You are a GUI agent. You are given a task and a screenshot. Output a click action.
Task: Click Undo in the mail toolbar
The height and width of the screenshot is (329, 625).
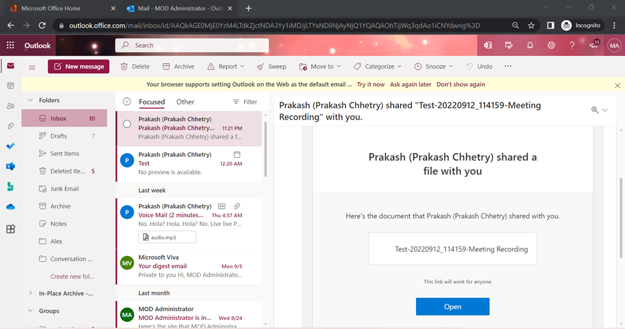[x=479, y=67]
